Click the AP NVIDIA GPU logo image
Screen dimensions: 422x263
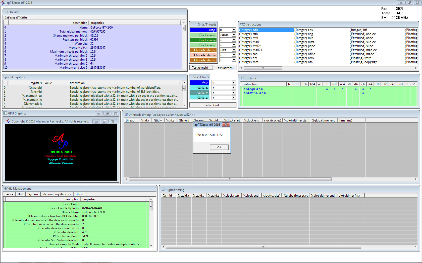click(61, 149)
